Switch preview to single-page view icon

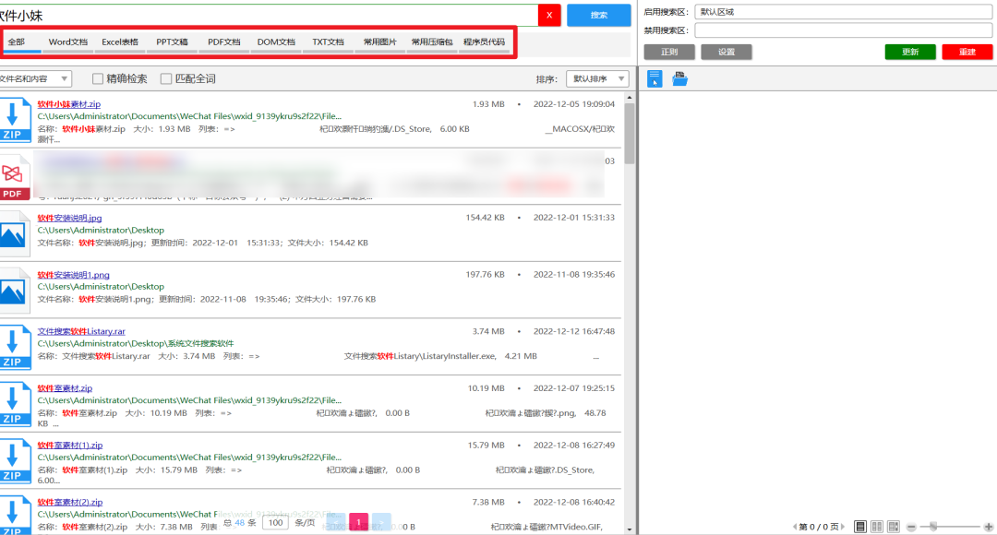[860, 526]
